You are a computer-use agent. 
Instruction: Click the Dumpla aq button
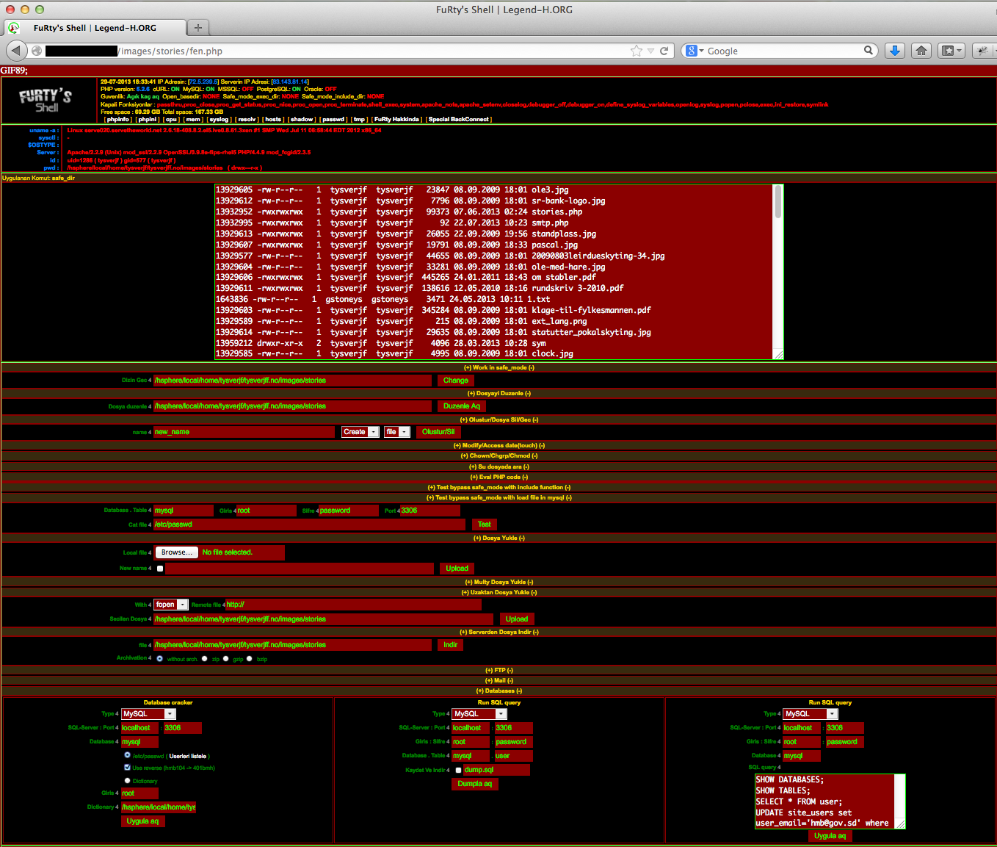(x=474, y=784)
